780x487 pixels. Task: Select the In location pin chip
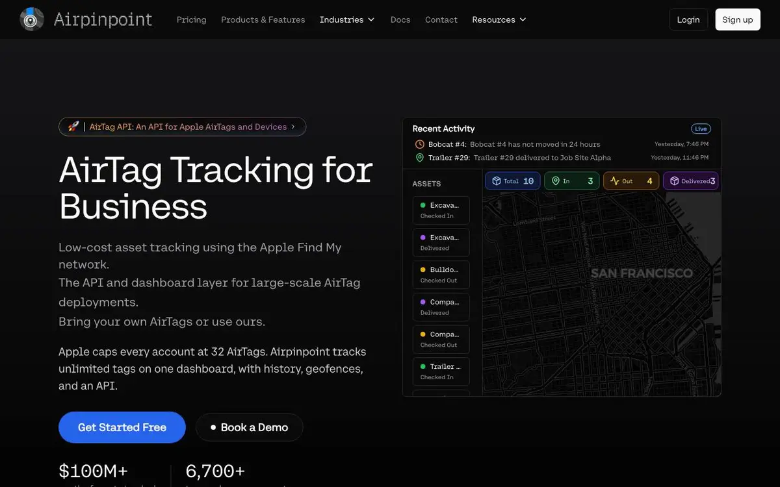(x=572, y=181)
